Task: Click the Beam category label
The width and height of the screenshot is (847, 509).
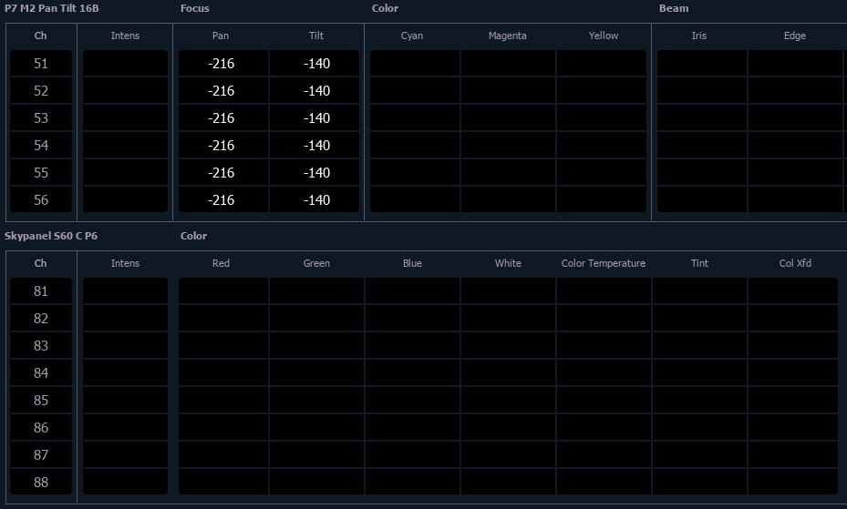Action: [x=674, y=8]
